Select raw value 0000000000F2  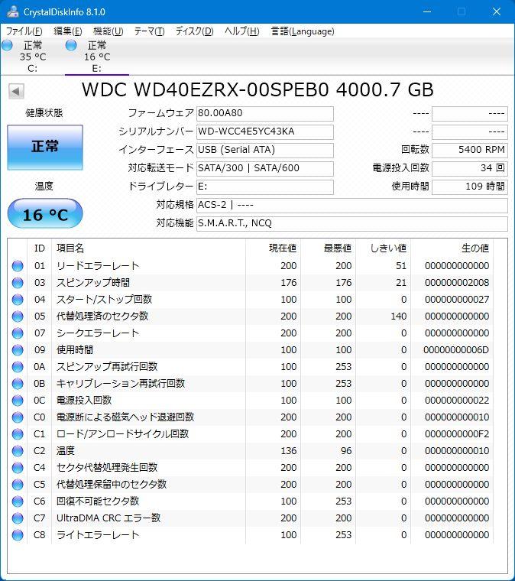[457, 434]
